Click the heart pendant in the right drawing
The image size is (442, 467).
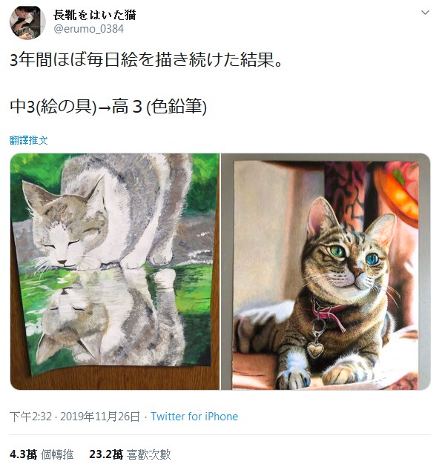click(x=315, y=348)
